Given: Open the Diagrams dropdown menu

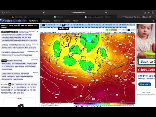Looking at the screenshot, I should pos(46,21).
